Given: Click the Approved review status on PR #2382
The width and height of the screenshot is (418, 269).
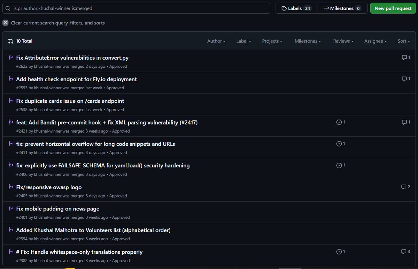Looking at the screenshot, I should (121, 261).
